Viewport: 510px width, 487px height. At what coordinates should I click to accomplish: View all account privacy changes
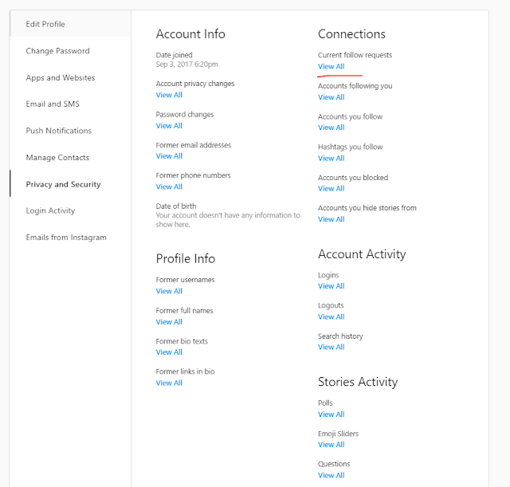tap(169, 95)
